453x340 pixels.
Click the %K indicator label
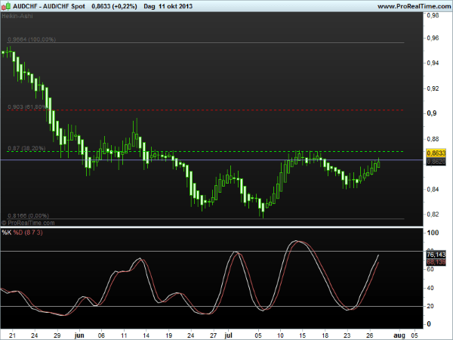coord(6,233)
